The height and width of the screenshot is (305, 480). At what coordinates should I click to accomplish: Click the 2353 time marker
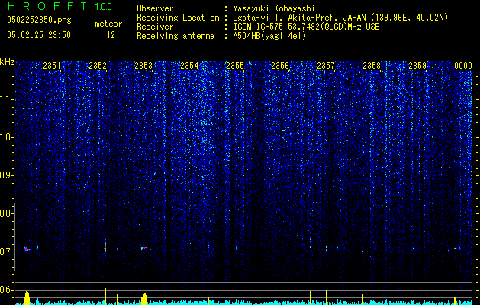(x=143, y=66)
